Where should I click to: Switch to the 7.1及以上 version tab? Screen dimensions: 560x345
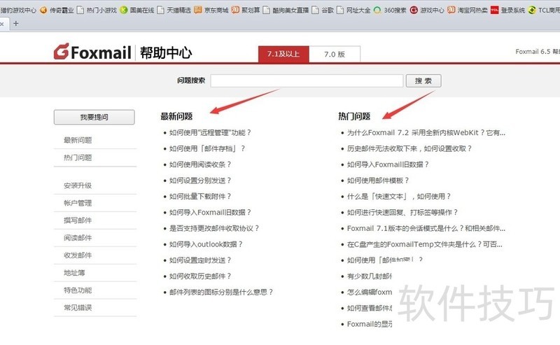click(283, 55)
